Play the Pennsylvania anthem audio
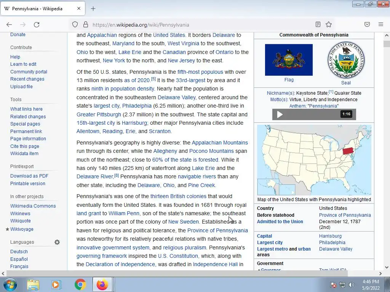This screenshot has height=292, width=390. pos(280,114)
